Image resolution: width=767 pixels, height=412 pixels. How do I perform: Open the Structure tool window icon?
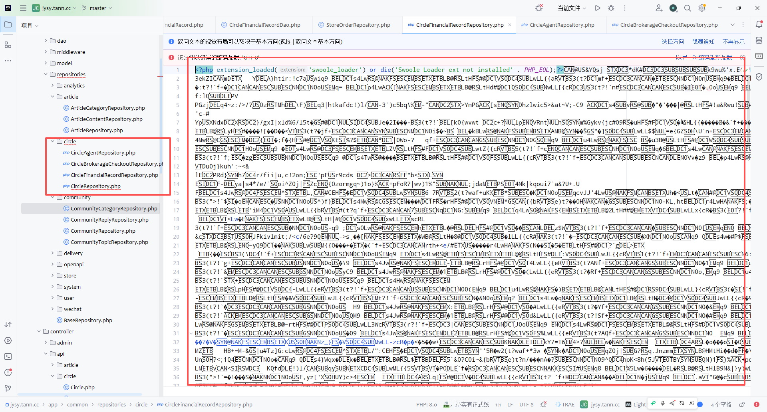tap(8, 45)
